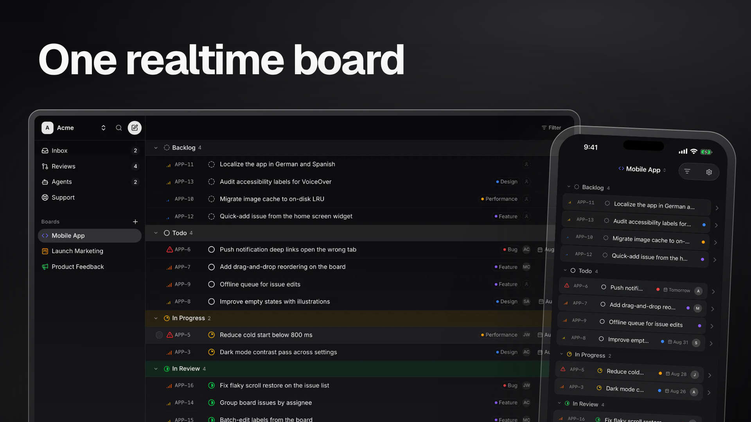Select the Launch Marketing board

[x=90, y=251]
